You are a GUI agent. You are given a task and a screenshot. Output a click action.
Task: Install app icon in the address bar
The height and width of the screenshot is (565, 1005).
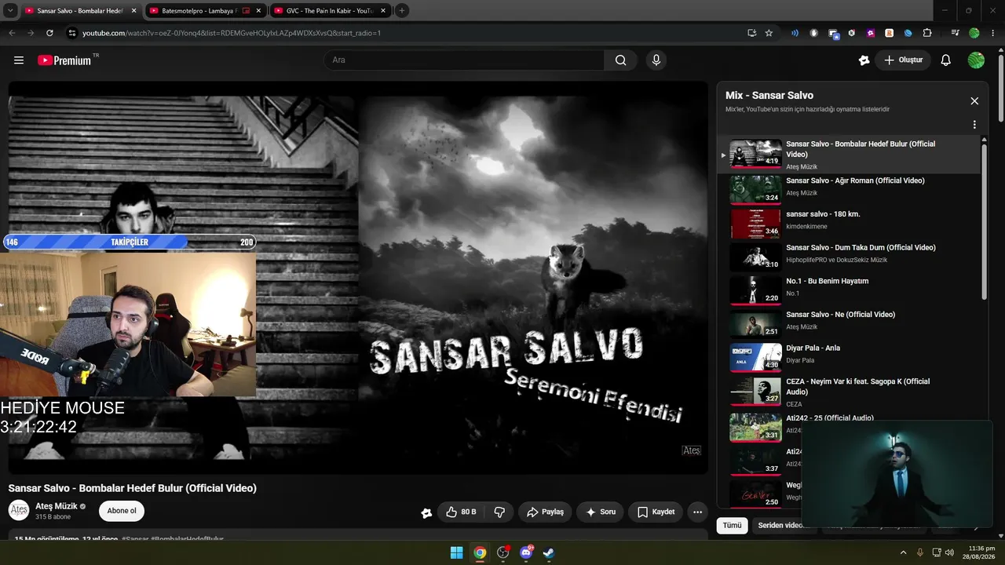(751, 33)
